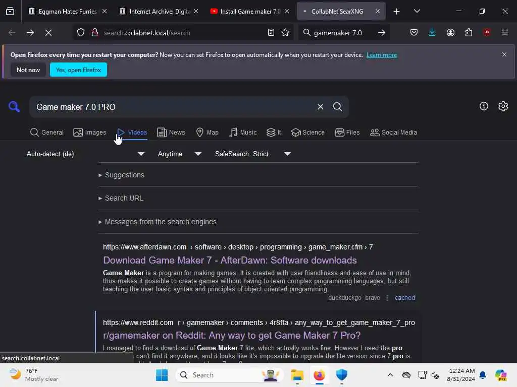The width and height of the screenshot is (517, 387).
Task: Click the go arrow in Firefox search box
Action: (382, 33)
